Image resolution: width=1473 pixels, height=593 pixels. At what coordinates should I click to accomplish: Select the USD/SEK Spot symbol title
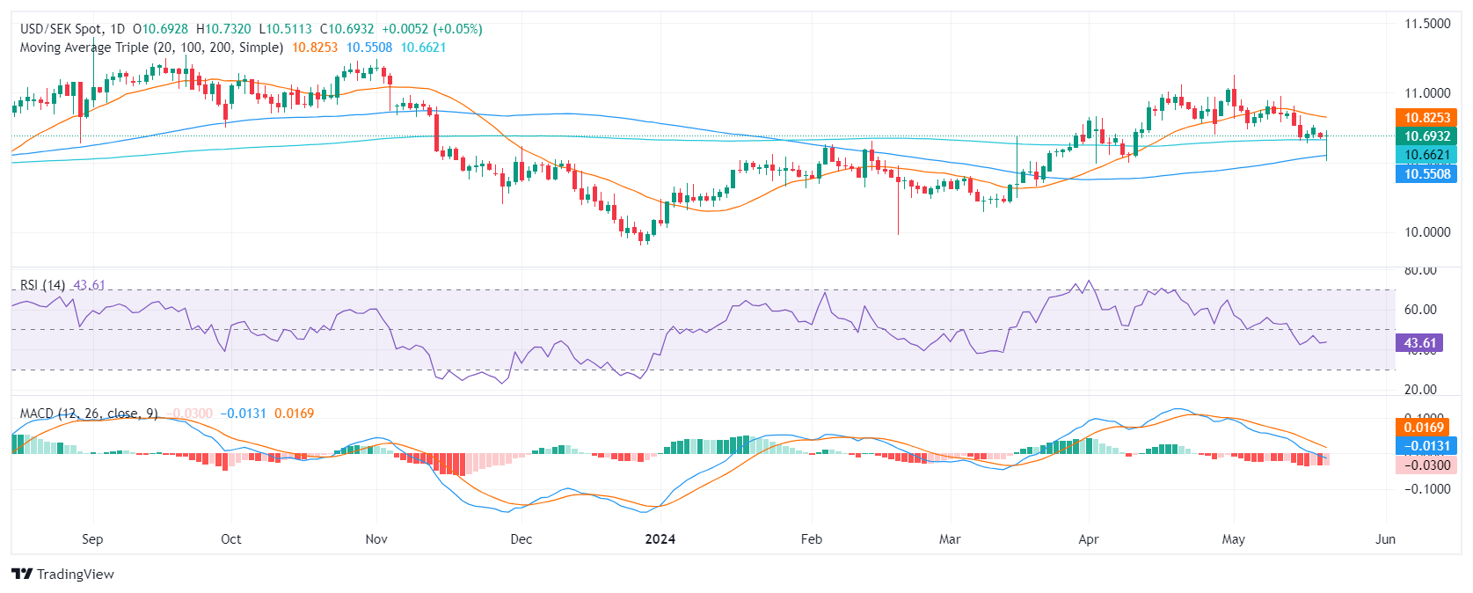point(61,29)
